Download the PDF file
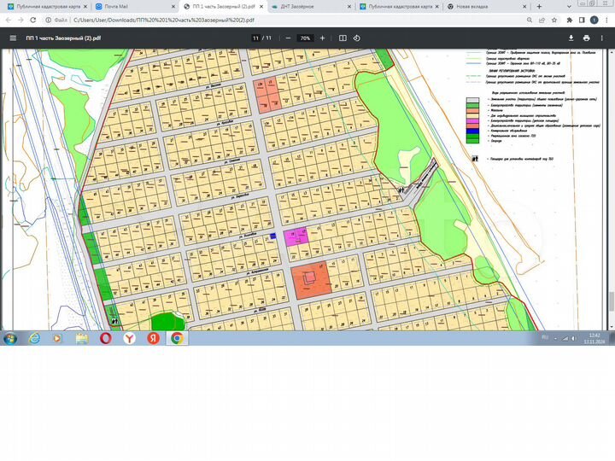Viewport: 615px width, 461px height. point(571,38)
